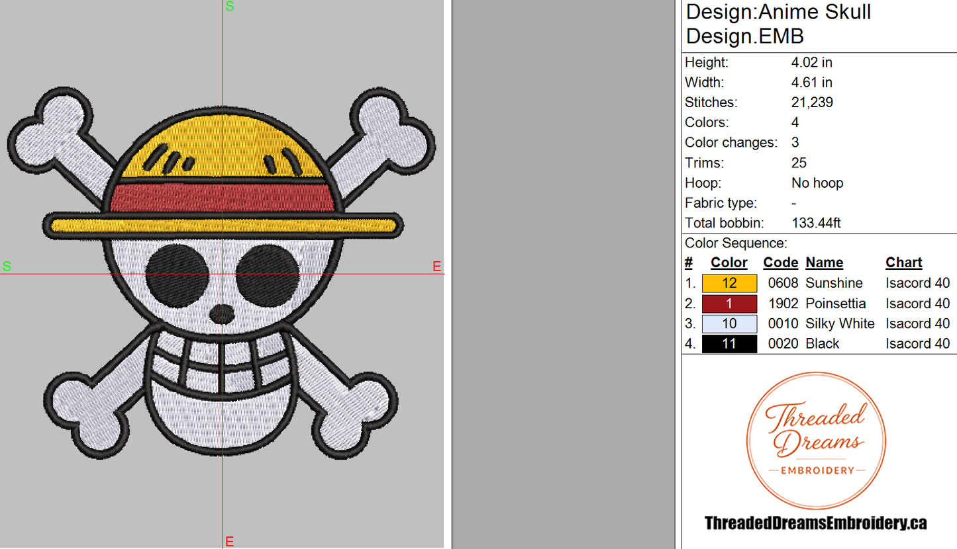
Task: Open the ThreadedDreamsEmbroidery.ca website text
Action: 815,523
